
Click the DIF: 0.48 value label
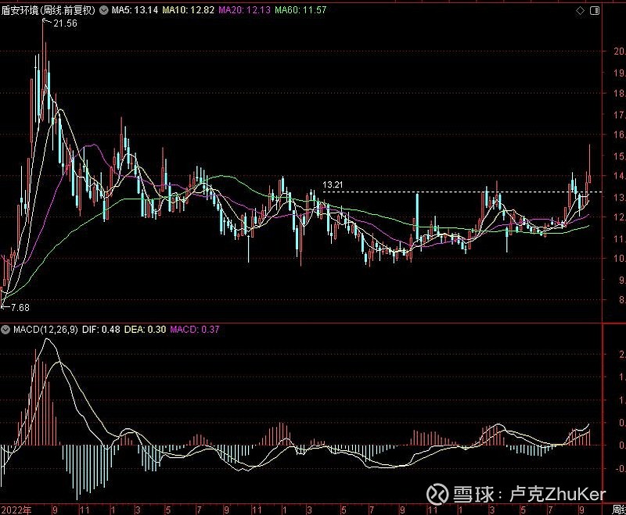point(101,330)
